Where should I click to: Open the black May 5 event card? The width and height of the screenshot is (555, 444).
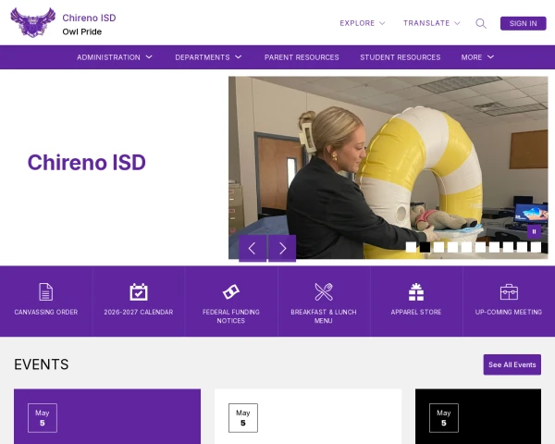(x=478, y=416)
